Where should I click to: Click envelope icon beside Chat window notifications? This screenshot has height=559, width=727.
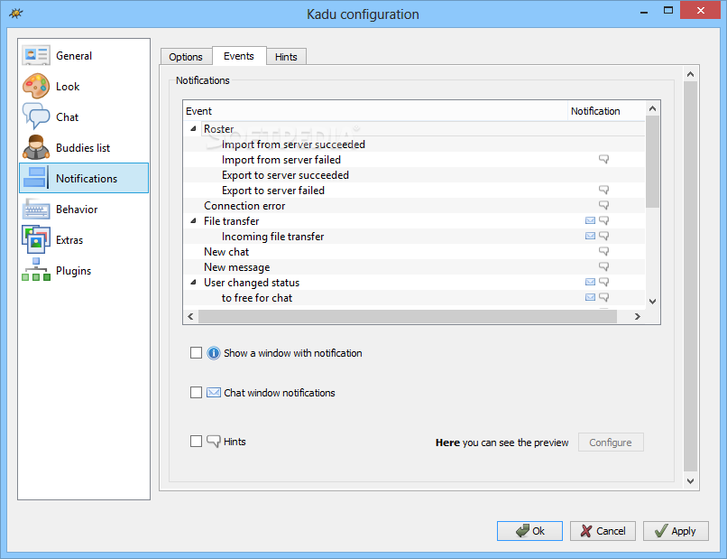coord(213,393)
